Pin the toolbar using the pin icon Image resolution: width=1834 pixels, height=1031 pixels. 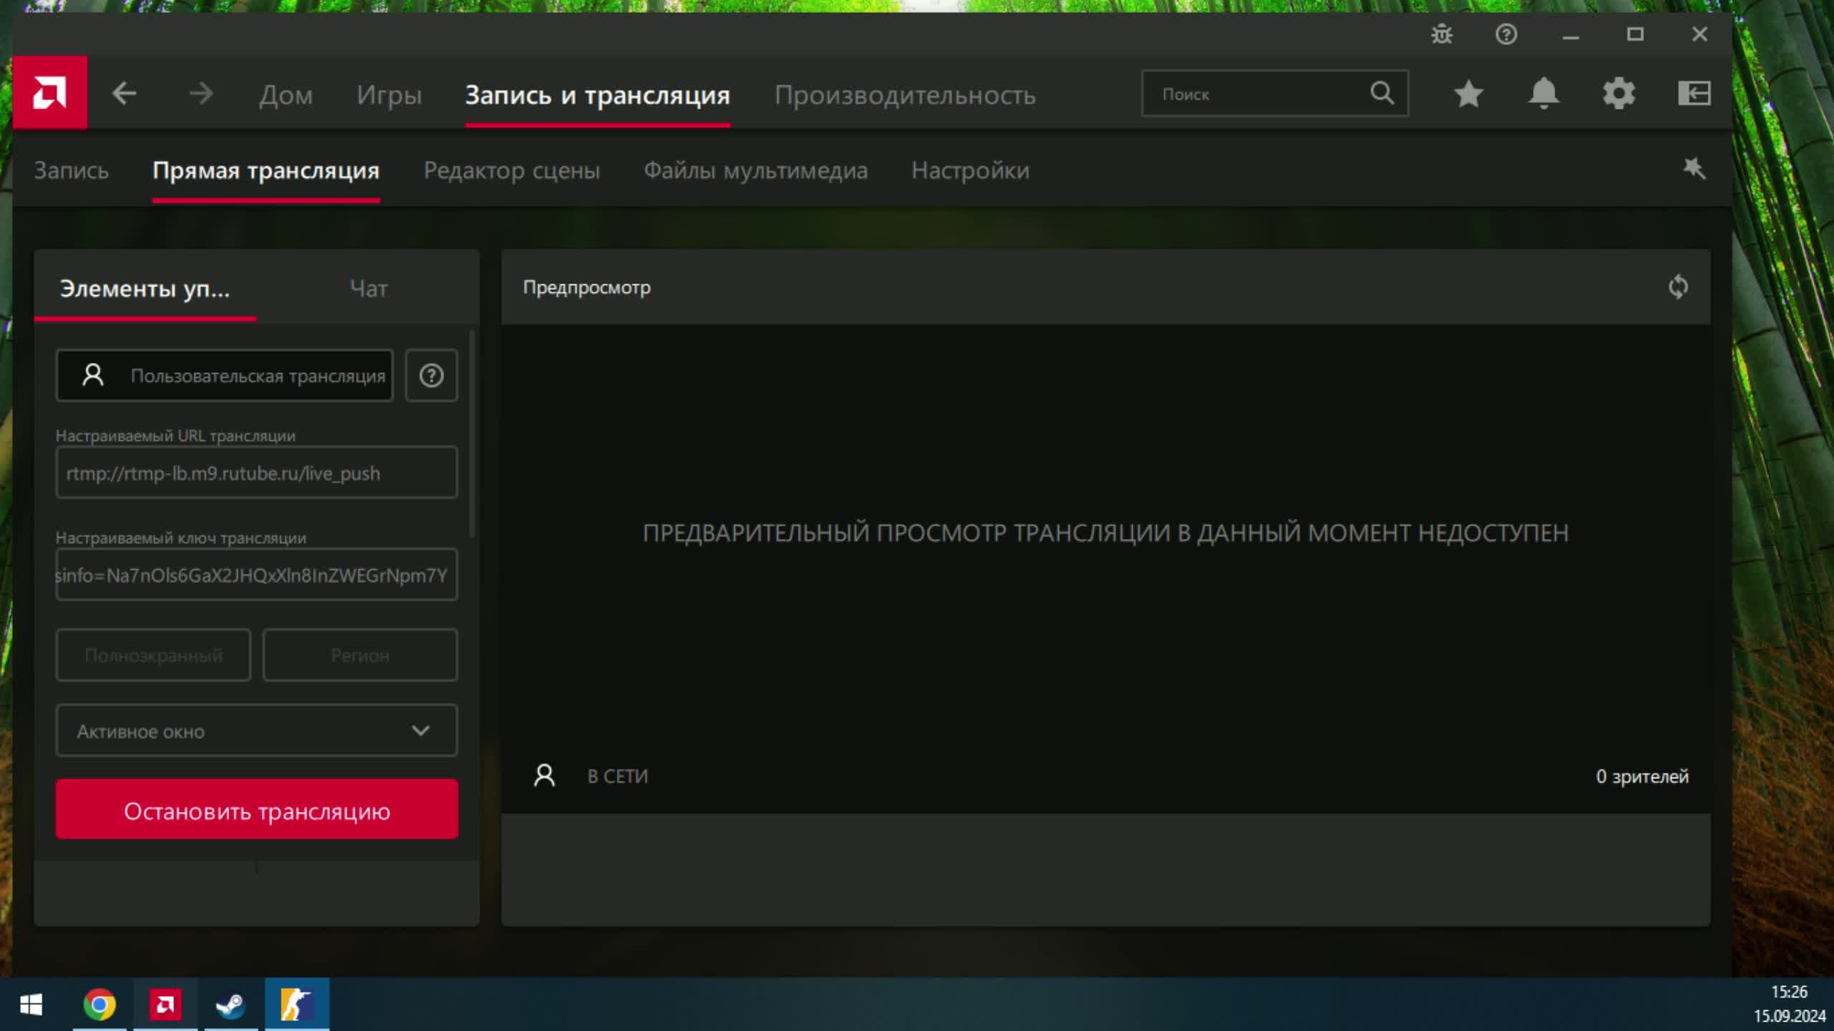point(1694,170)
